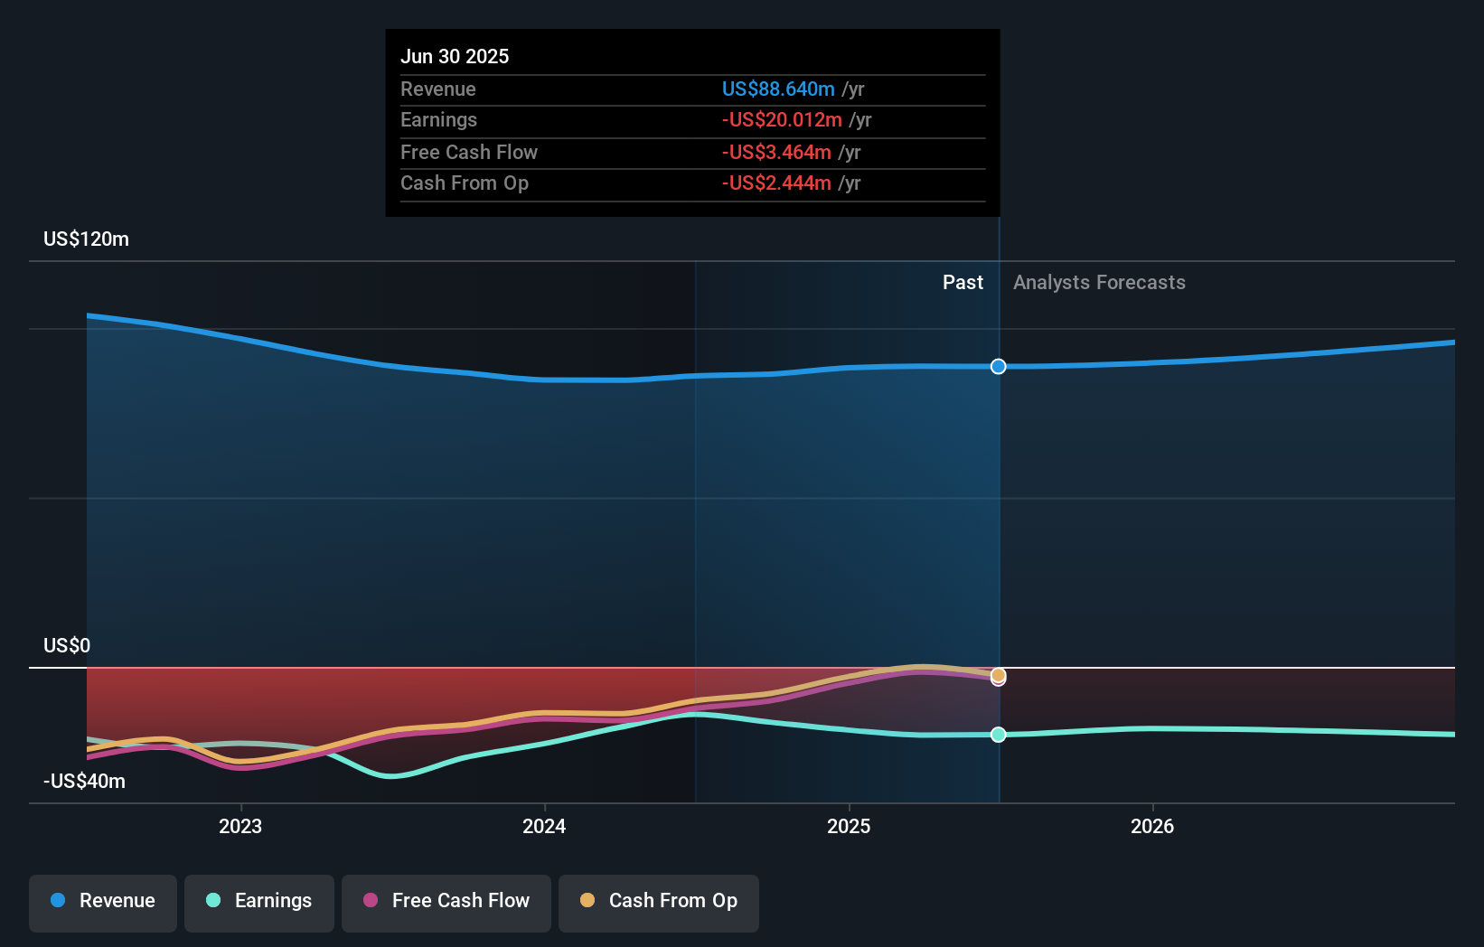Image resolution: width=1484 pixels, height=947 pixels.
Task: Click the Cash From Op legend button
Action: click(659, 901)
